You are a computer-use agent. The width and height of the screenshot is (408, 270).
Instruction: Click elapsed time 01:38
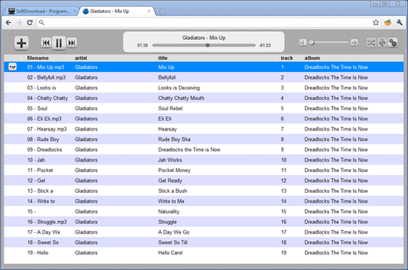(x=142, y=45)
